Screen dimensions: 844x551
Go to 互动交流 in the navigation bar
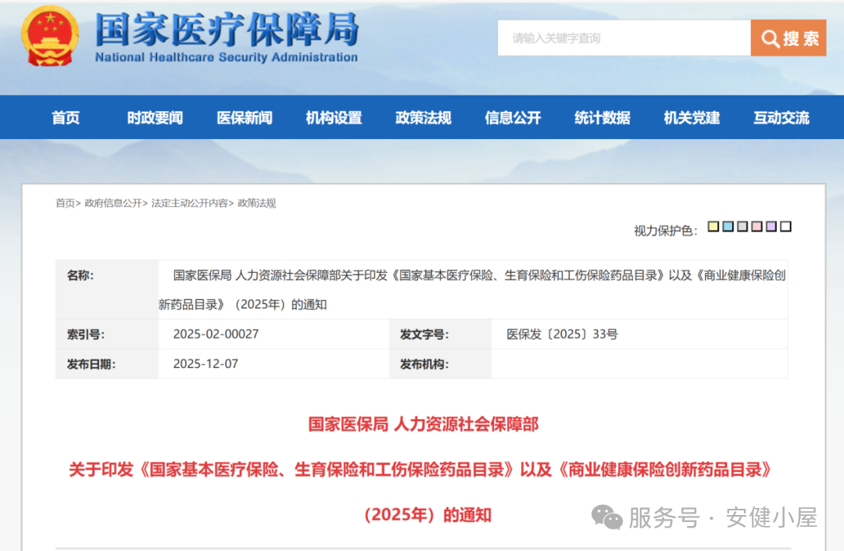click(781, 118)
